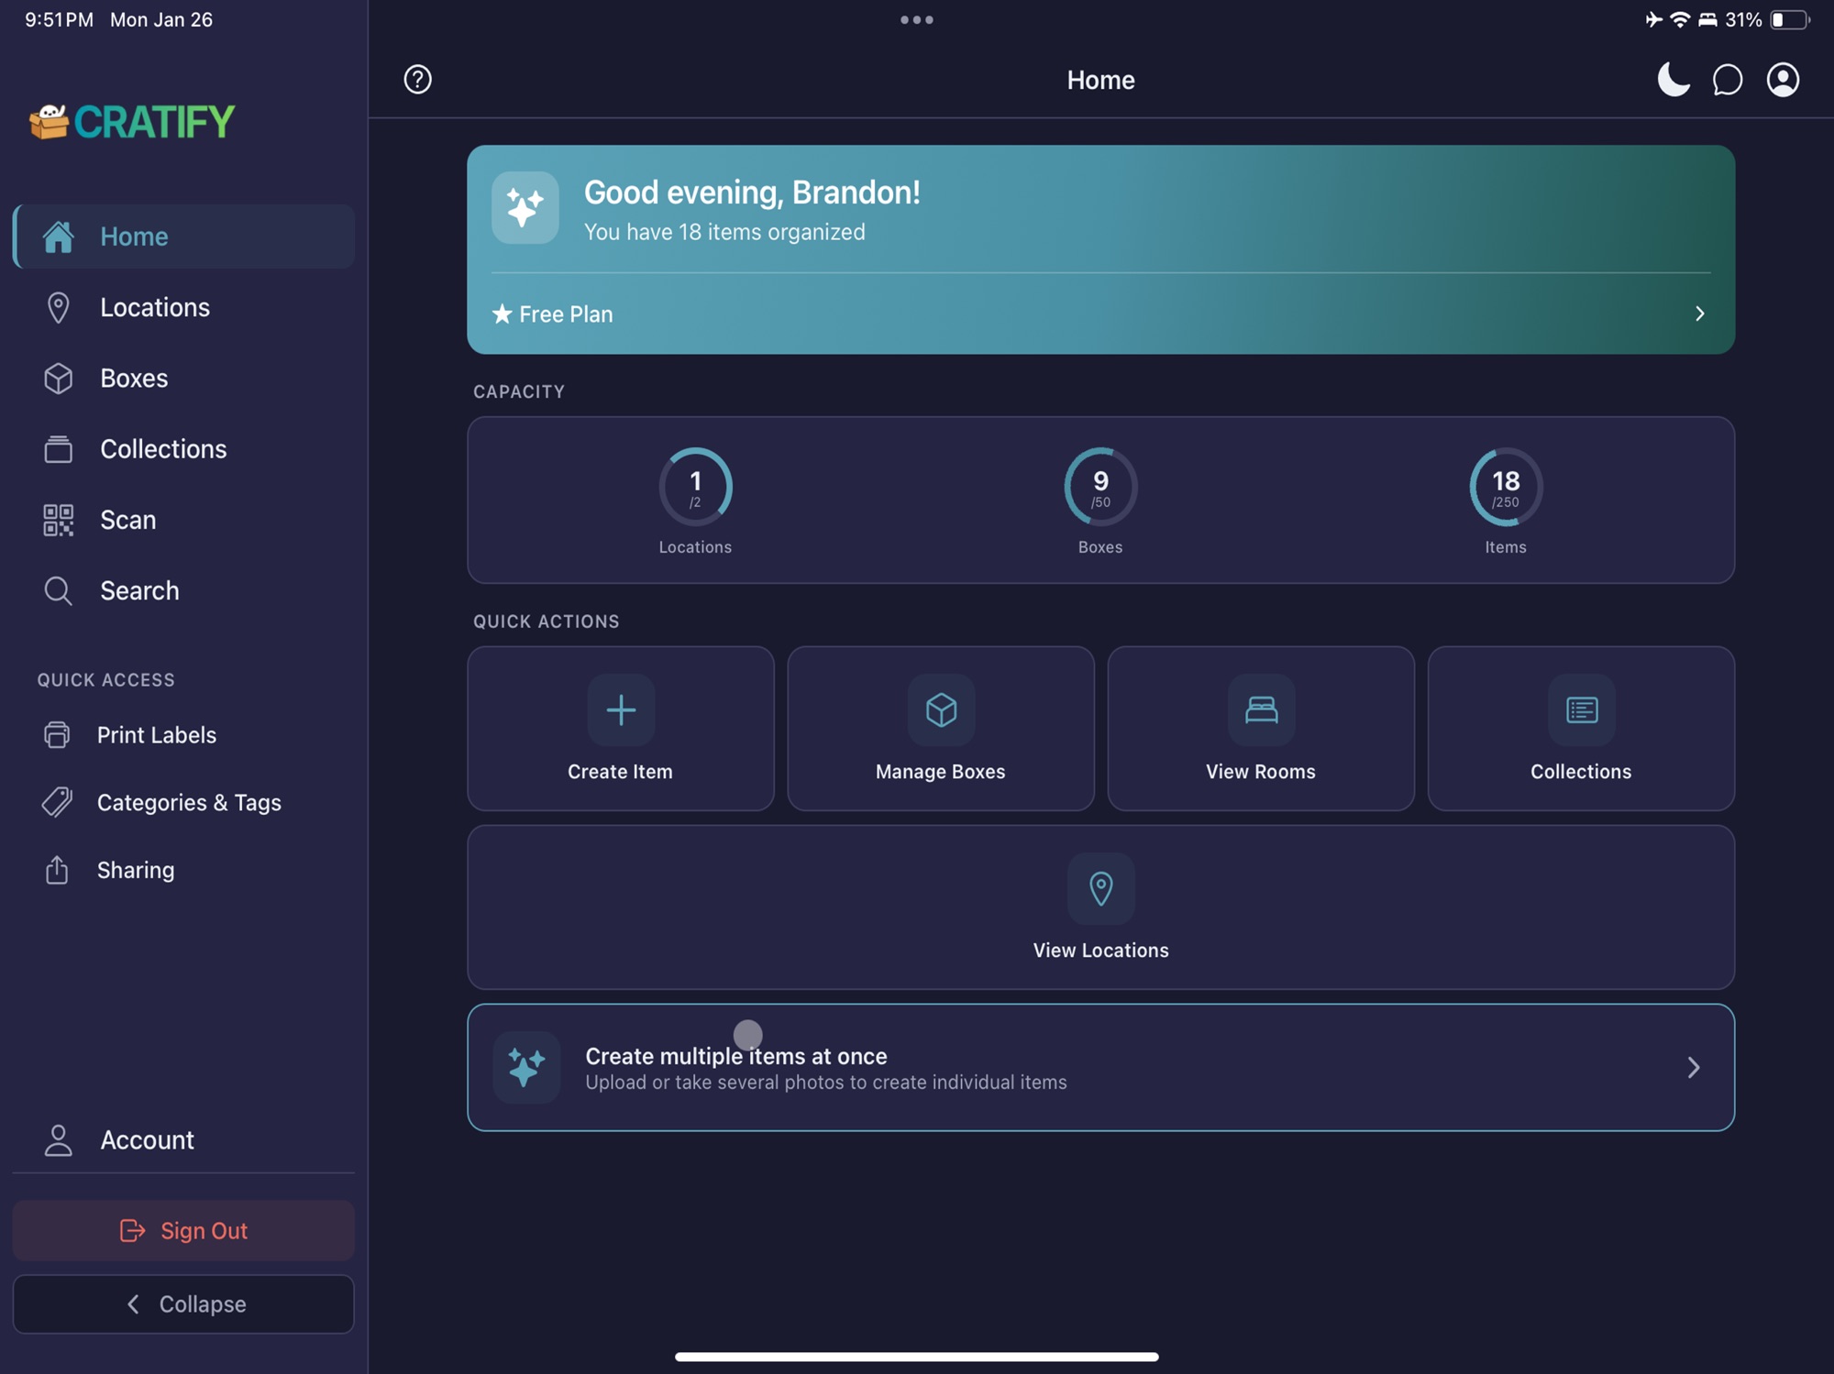
Task: Open Account settings in sidebar
Action: tap(183, 1139)
